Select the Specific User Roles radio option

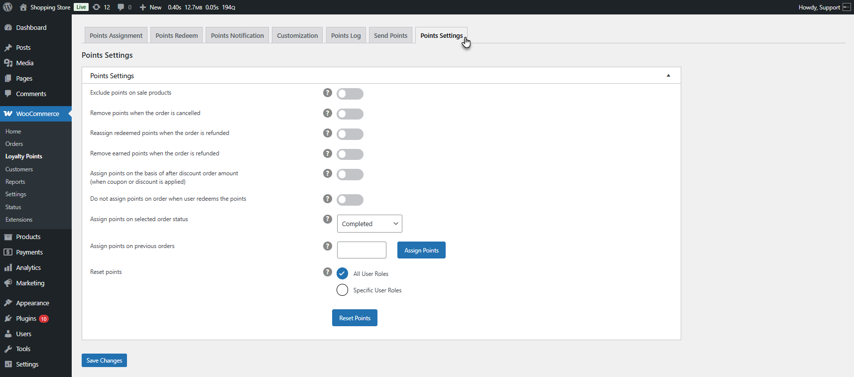(342, 290)
